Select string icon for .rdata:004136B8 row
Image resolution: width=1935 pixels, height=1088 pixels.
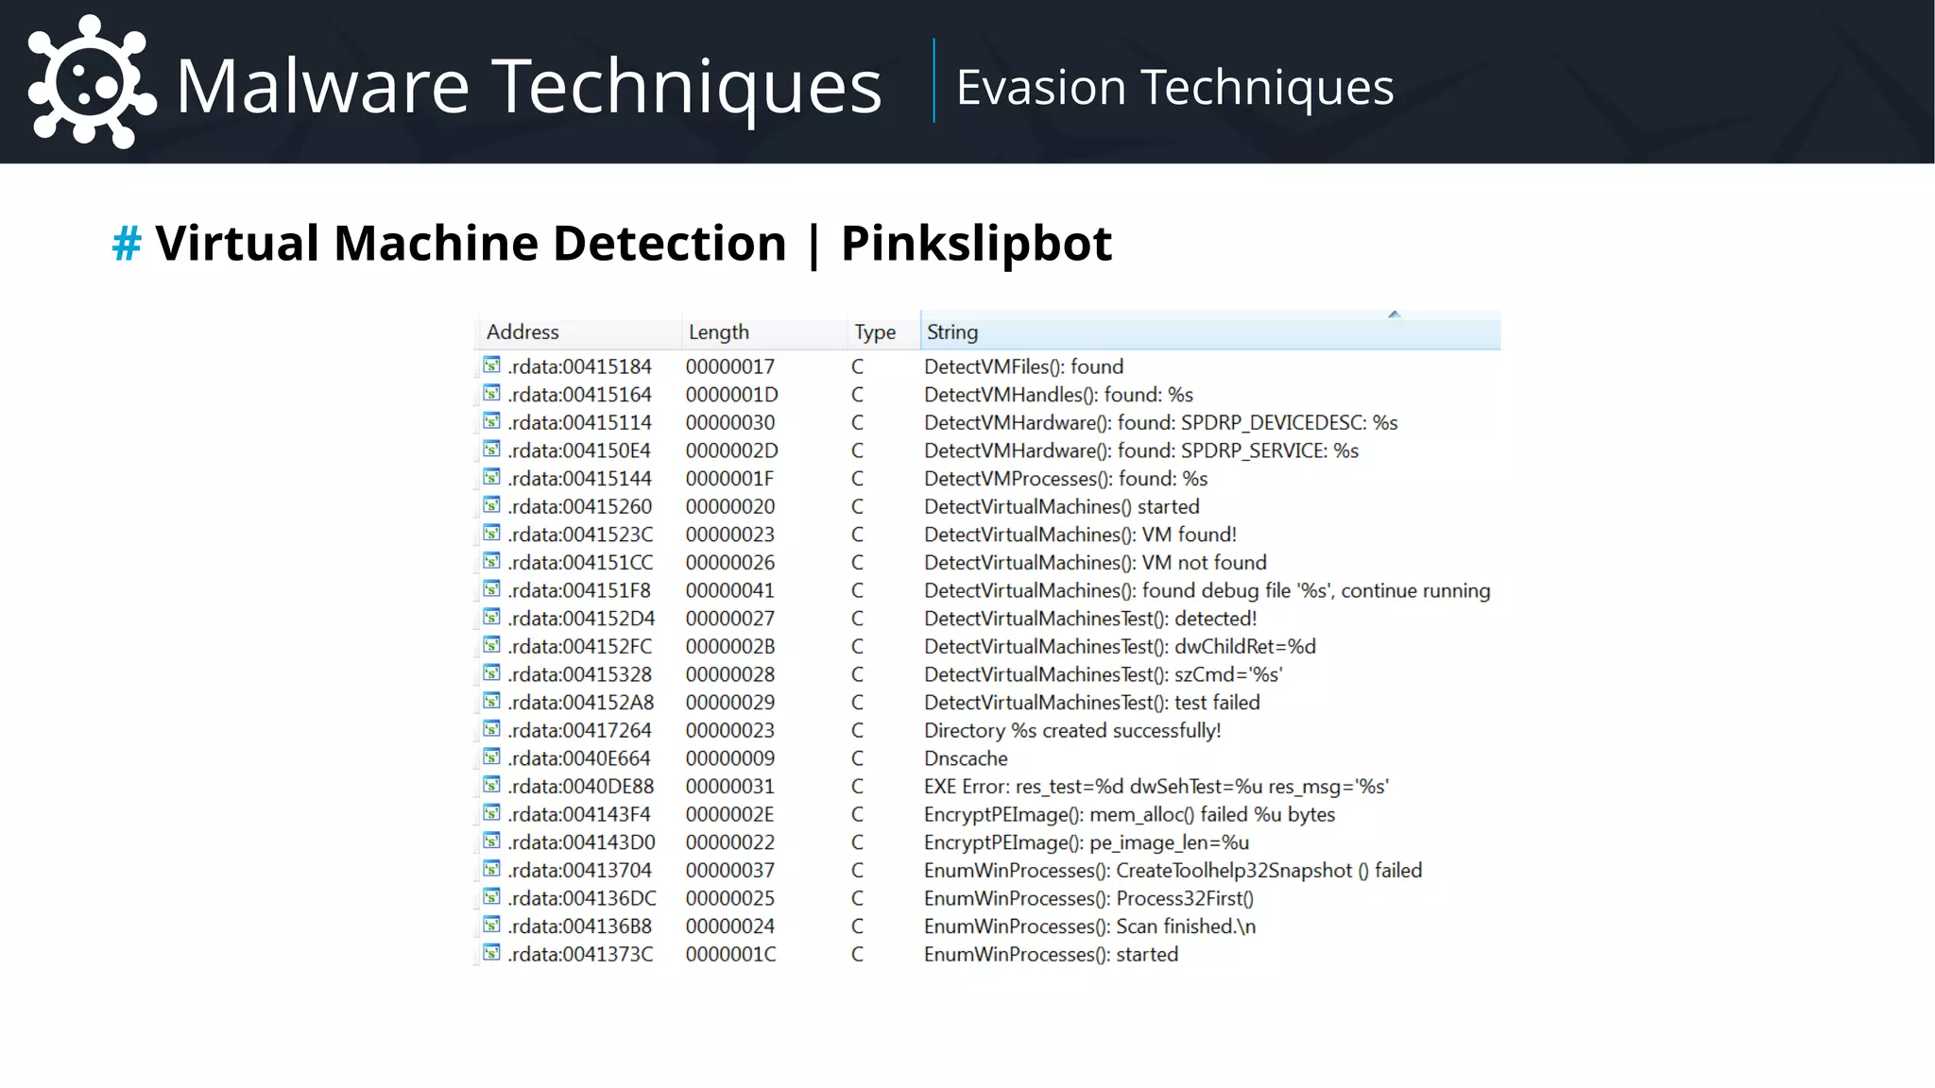(491, 925)
